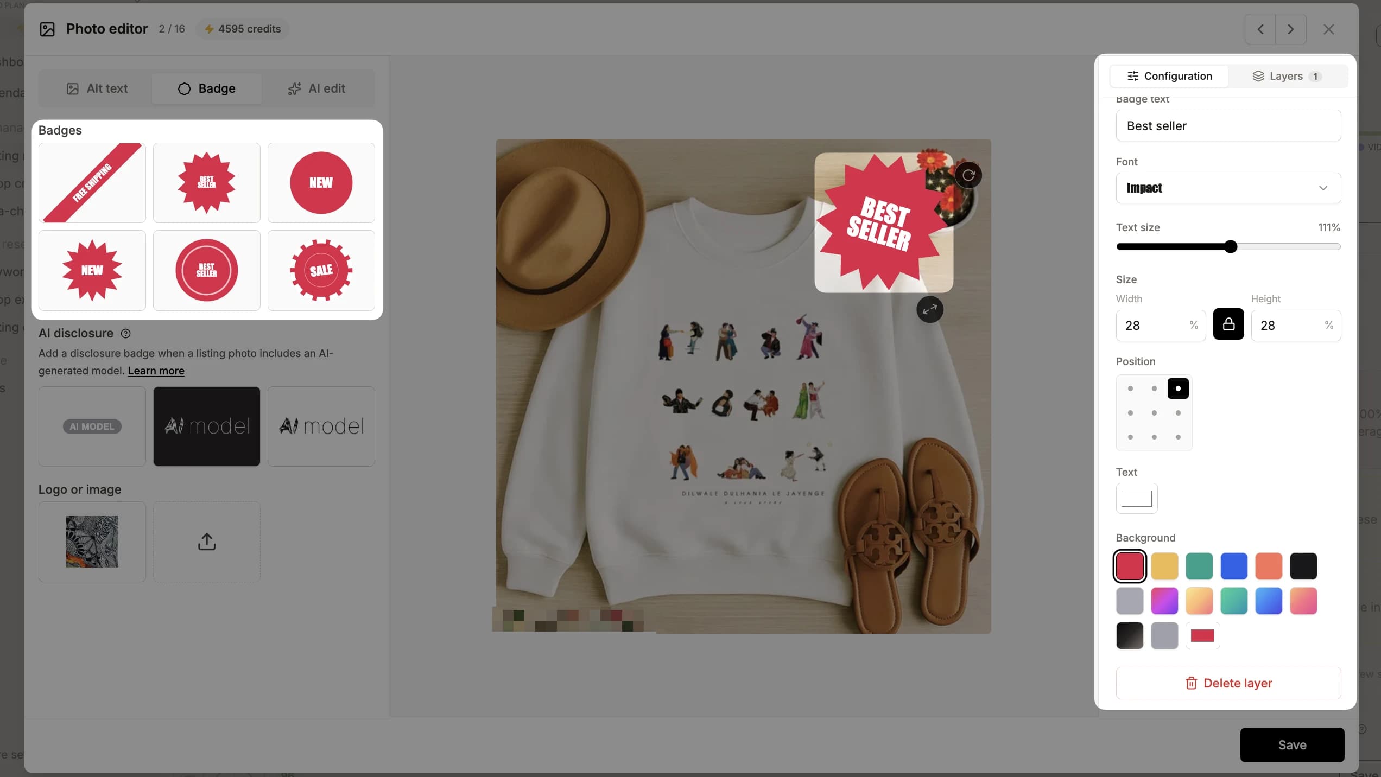
Task: Toggle the aspect ratio lock button
Action: point(1228,324)
